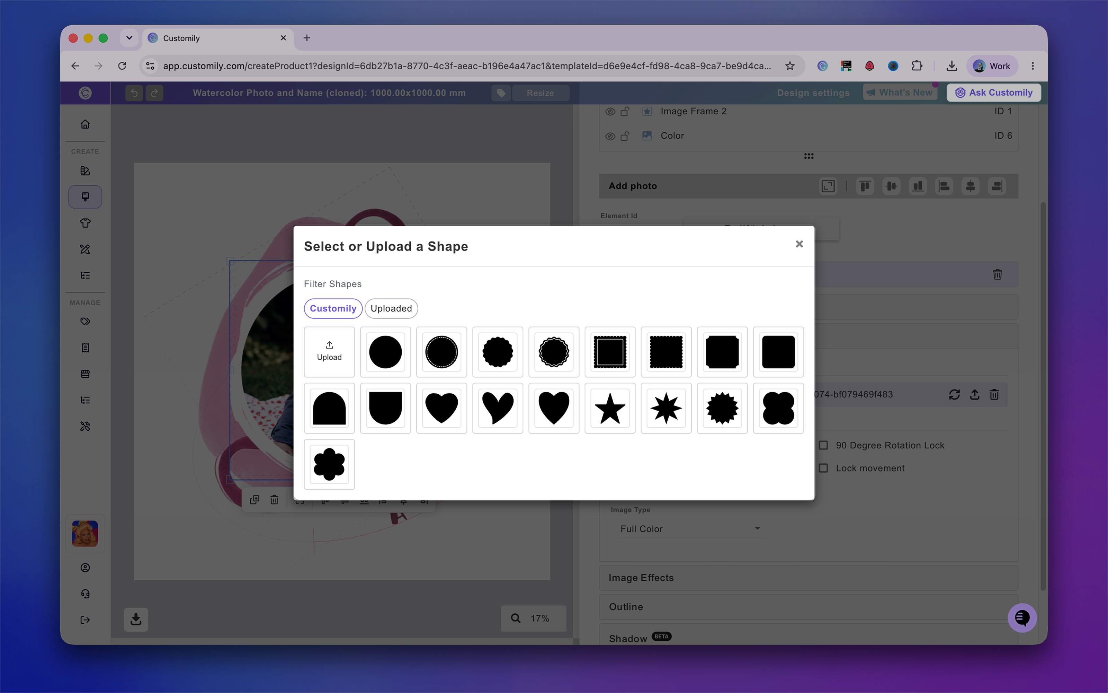Expand the Image Effects section
The width and height of the screenshot is (1108, 693).
click(x=808, y=578)
